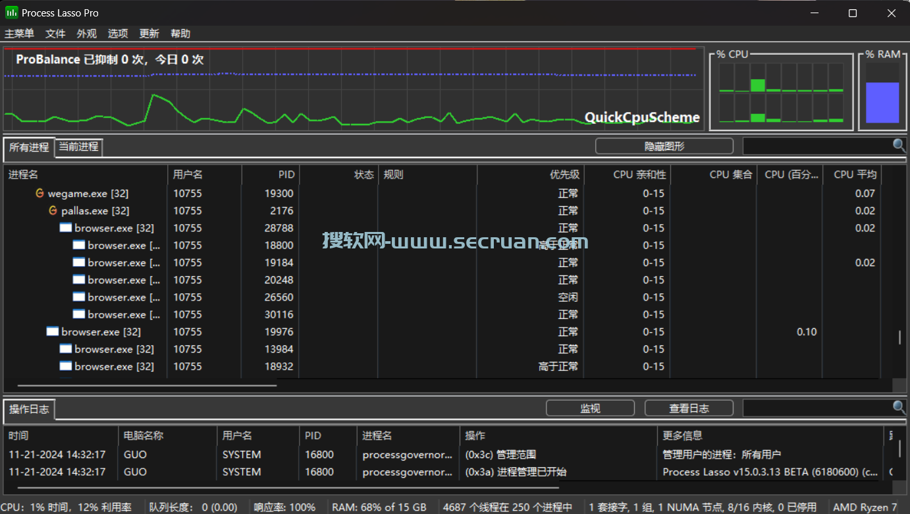Select the wegame.exe [32] row
The height and width of the screenshot is (514, 910).
coord(441,194)
